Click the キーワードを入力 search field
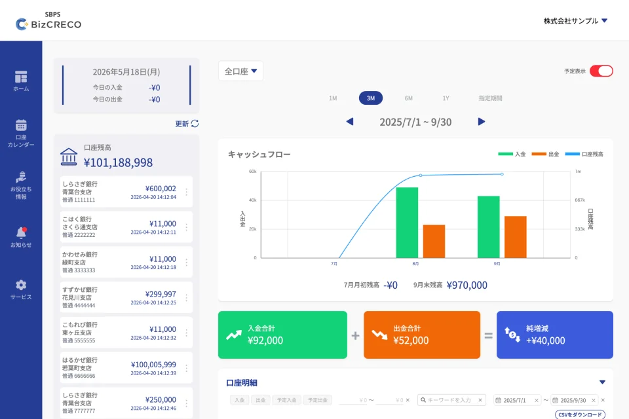 (451, 400)
